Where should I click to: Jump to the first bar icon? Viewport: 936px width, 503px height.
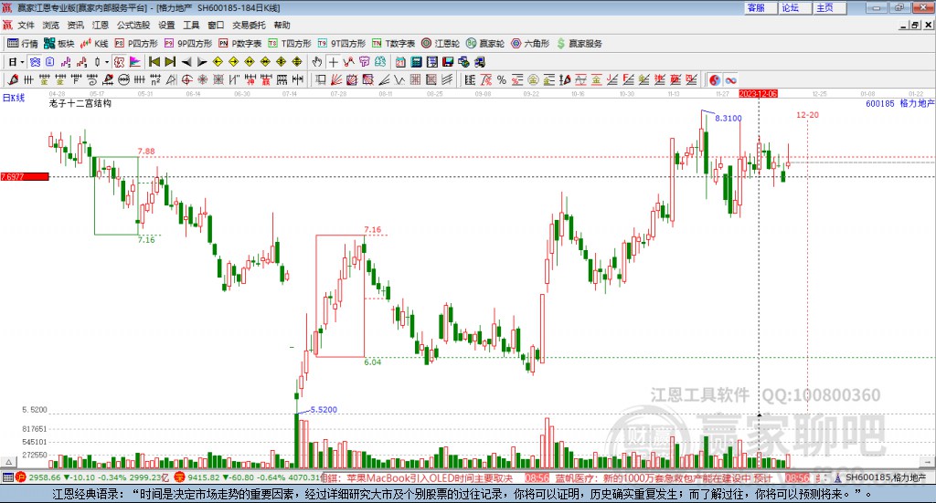tap(154, 62)
